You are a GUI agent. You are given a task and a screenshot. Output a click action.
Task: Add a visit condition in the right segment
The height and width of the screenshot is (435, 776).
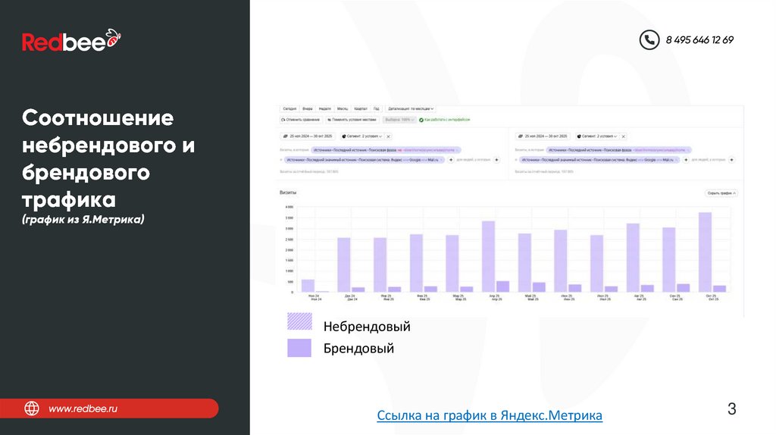686,160
